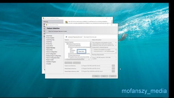The height and width of the screenshot is (98, 174).
Task: Click the Instance root directory path field
Action: click(x=96, y=66)
